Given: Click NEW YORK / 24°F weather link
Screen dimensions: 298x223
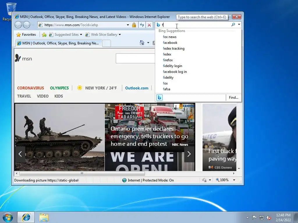Looking at the screenshot, I should click(101, 88).
